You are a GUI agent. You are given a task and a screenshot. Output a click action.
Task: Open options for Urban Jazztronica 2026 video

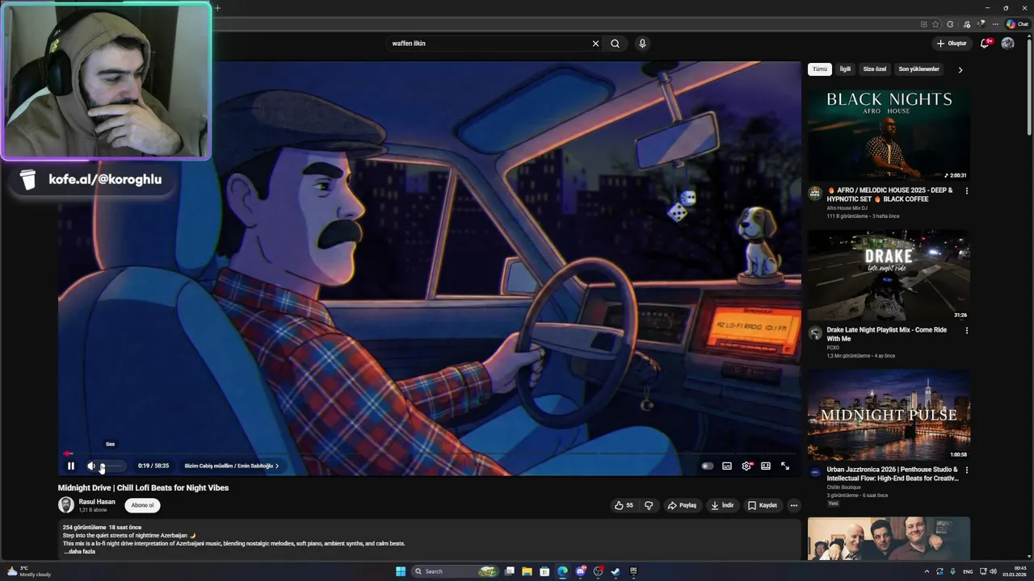[966, 470]
